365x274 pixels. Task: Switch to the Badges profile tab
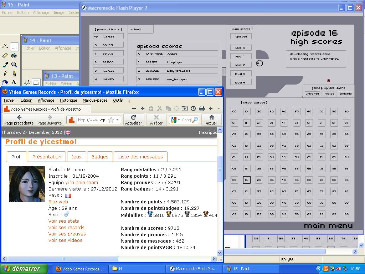click(x=100, y=157)
